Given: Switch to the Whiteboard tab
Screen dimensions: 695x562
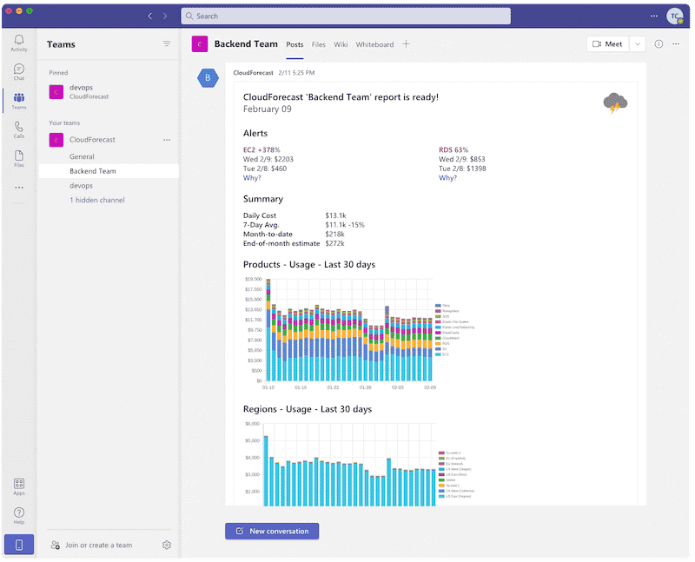Looking at the screenshot, I should pyautogui.click(x=374, y=44).
